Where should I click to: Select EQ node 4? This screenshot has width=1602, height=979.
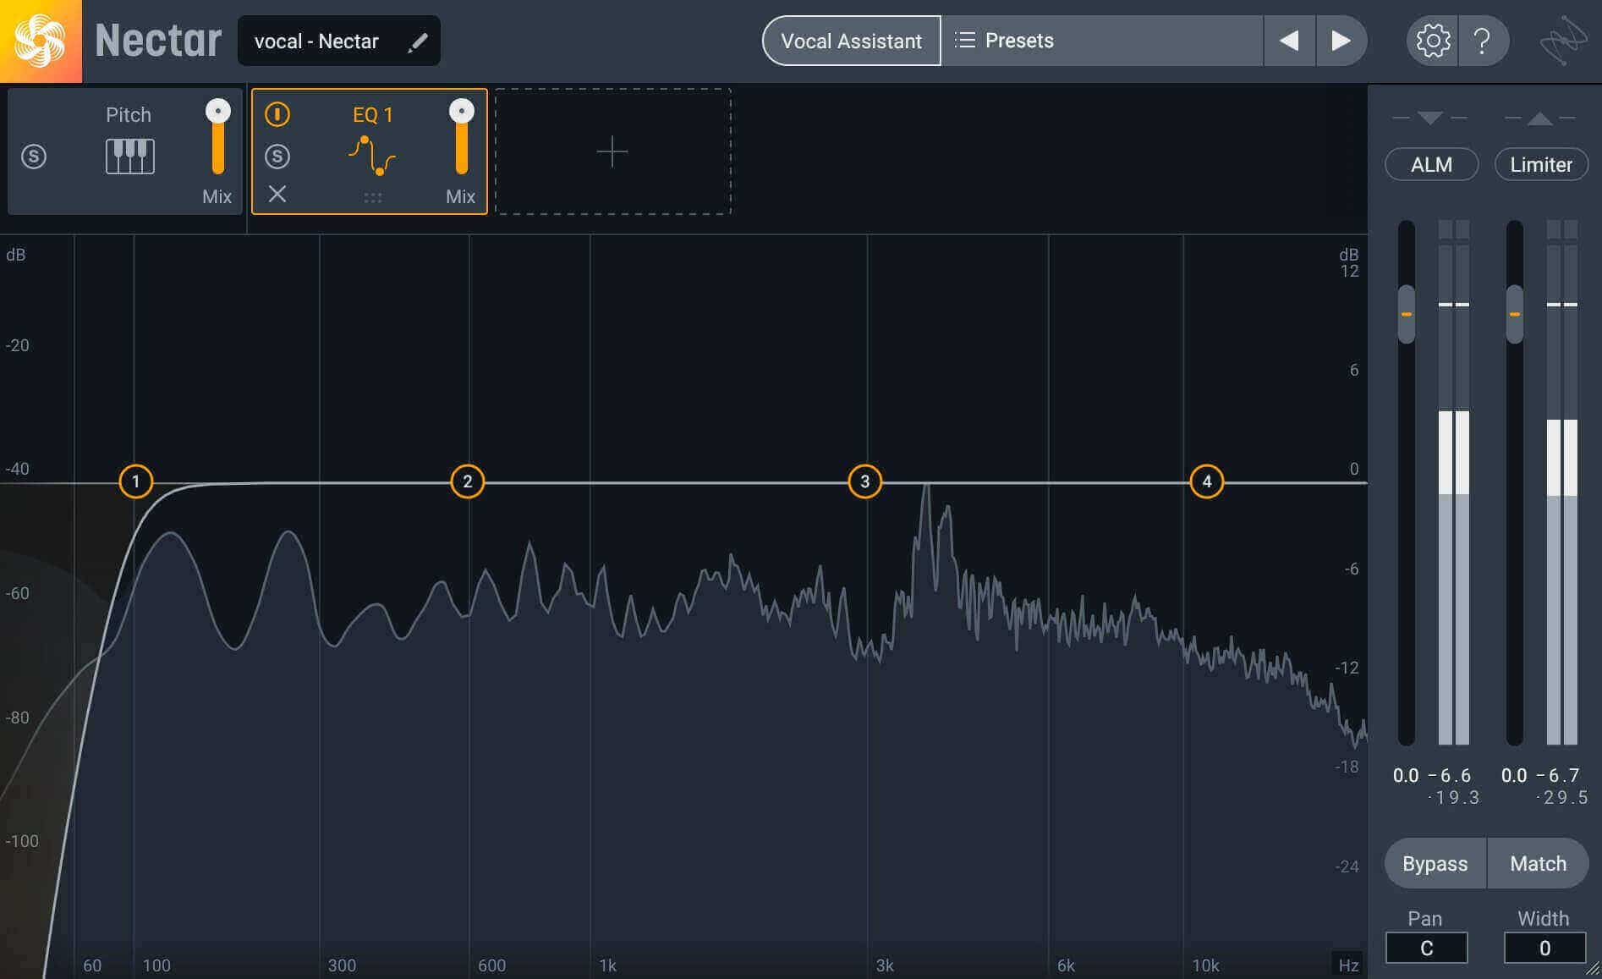point(1207,481)
